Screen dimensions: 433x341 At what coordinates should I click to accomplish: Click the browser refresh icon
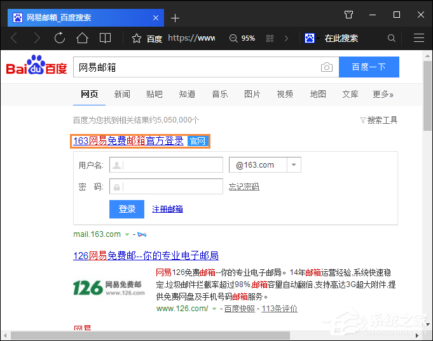(60, 38)
